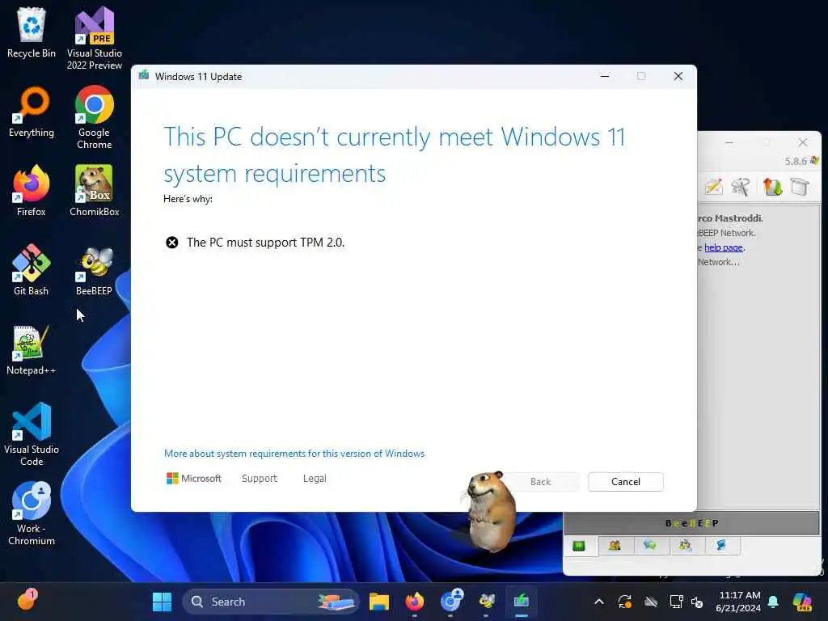
Task: Minimize the Windows 11 Update window
Action: click(x=605, y=76)
